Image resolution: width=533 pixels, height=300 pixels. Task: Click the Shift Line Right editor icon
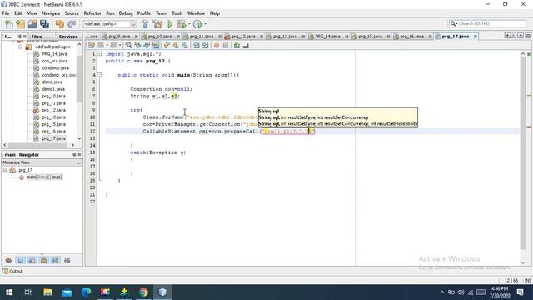(205, 45)
